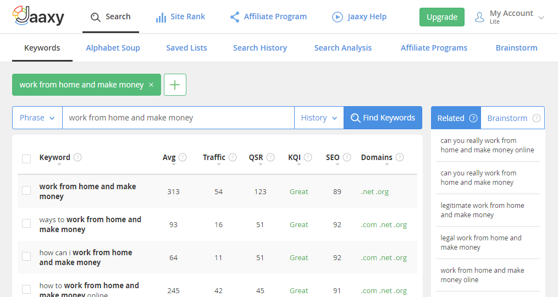Click the green Upgrade button

click(442, 17)
